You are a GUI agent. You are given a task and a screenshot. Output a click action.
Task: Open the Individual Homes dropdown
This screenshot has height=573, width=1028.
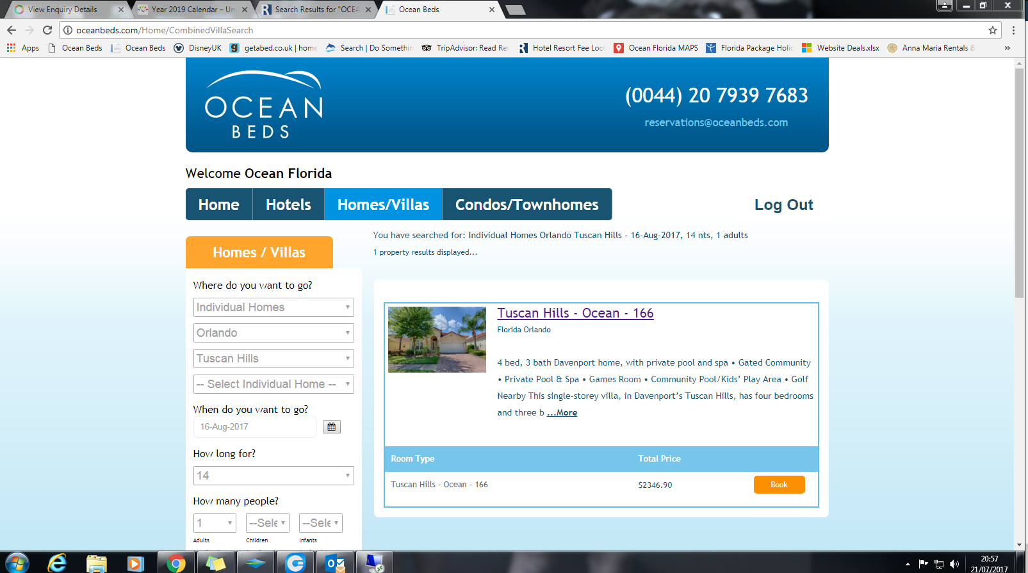pyautogui.click(x=273, y=307)
